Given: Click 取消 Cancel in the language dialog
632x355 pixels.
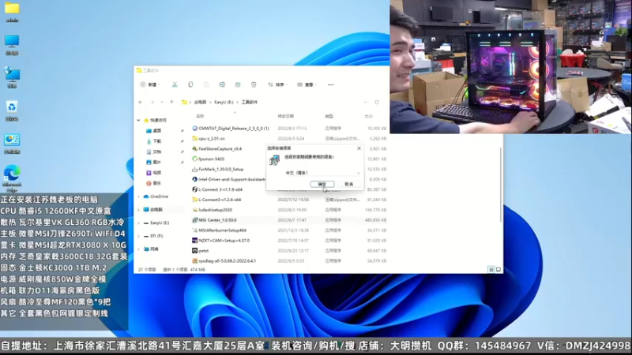Looking at the screenshot, I should click(x=349, y=184).
